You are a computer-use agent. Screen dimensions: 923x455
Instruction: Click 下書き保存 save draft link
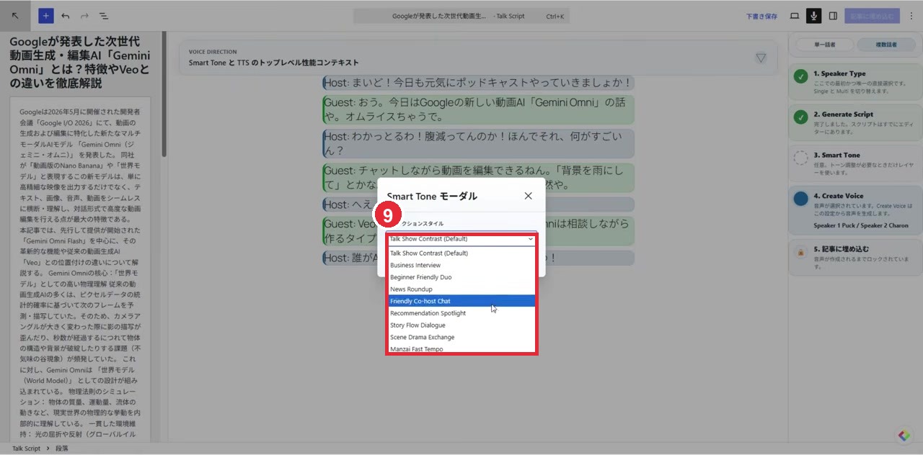point(761,16)
